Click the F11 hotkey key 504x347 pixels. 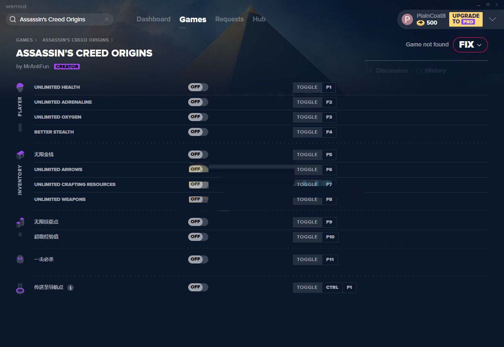click(x=330, y=259)
